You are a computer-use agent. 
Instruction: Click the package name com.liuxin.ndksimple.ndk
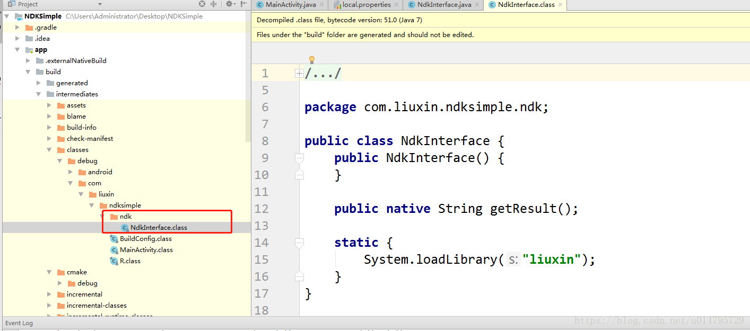coord(452,107)
